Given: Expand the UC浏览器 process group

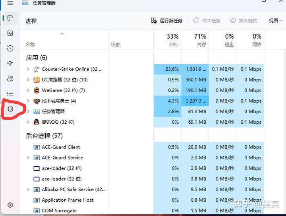Looking at the screenshot, I should [28, 80].
